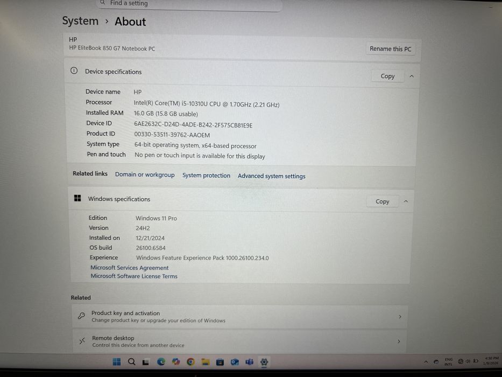Viewport: 502px width, 377px height.
Task: Launch Microsoft Edge from taskbar
Action: pyautogui.click(x=161, y=361)
